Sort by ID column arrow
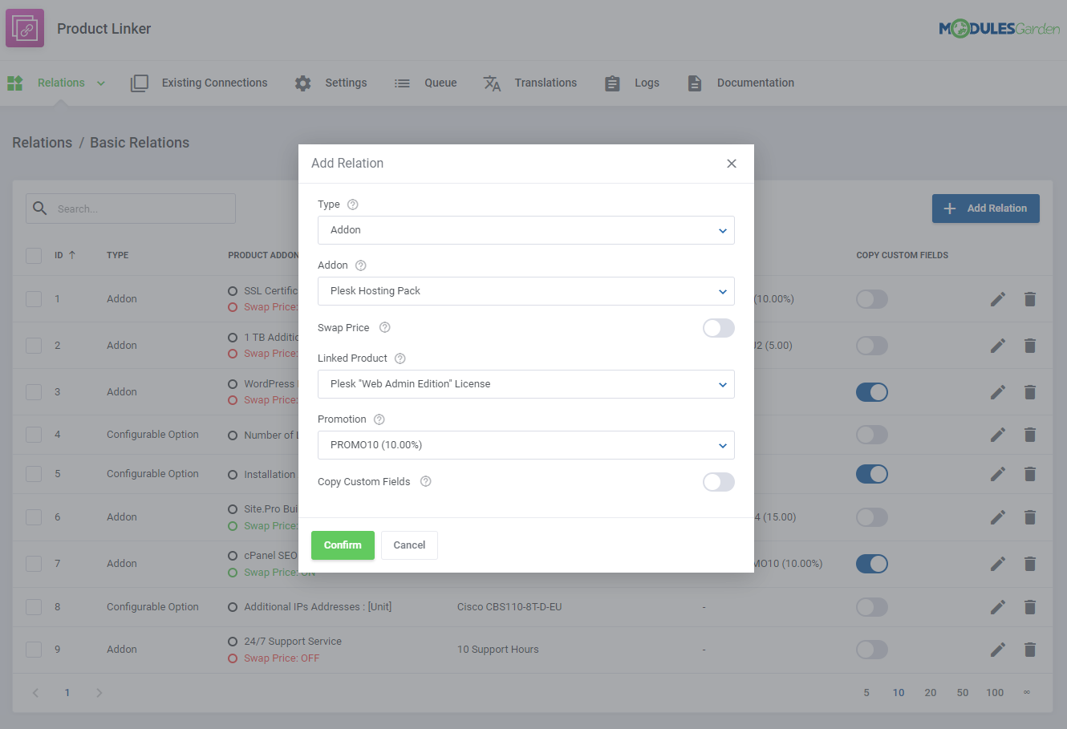Viewport: 1067px width, 729px height. (72, 255)
